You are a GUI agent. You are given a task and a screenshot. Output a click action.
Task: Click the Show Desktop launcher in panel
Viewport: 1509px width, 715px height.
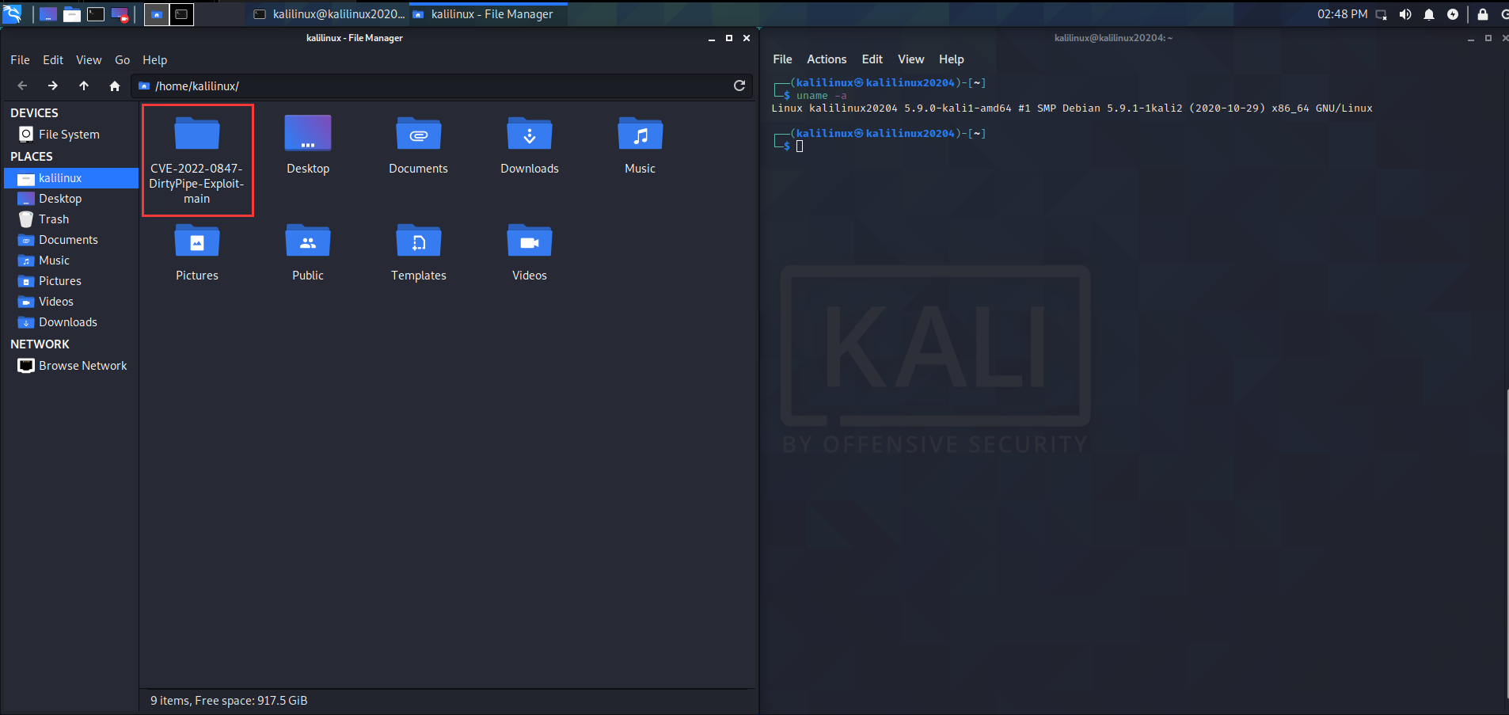48,14
